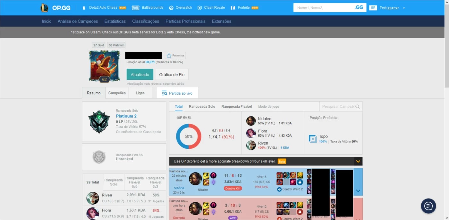Click the ladder rank 50,971 link
Viewport: 449px width, 220px height.
click(x=150, y=62)
